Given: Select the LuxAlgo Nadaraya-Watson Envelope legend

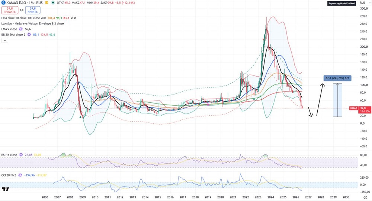Looking at the screenshot, I should tap(32, 23).
